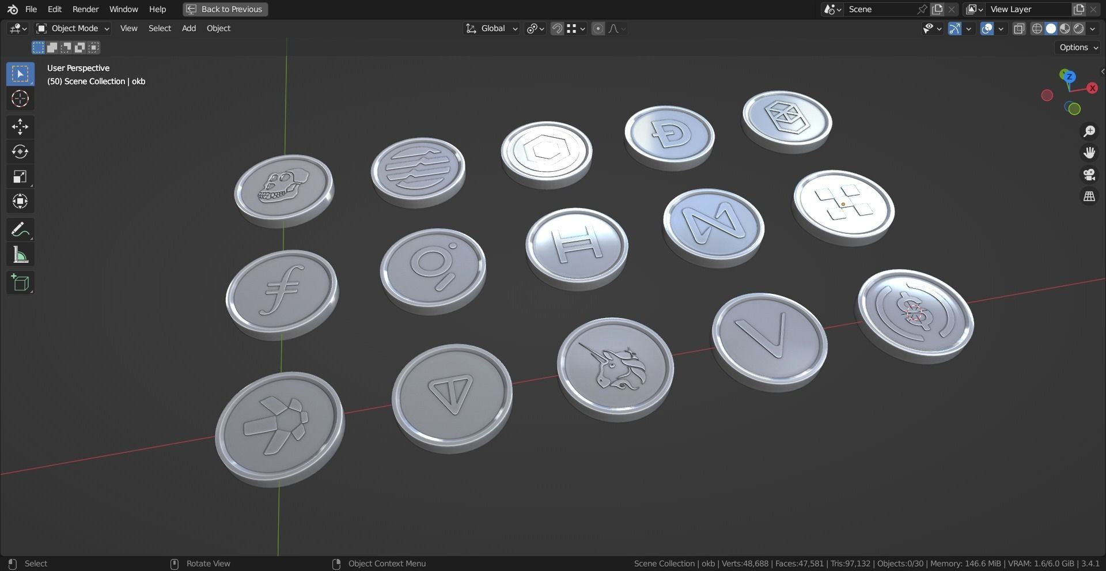Switch perspective/orthographic grid icon
This screenshot has width=1106, height=571.
tap(1089, 196)
